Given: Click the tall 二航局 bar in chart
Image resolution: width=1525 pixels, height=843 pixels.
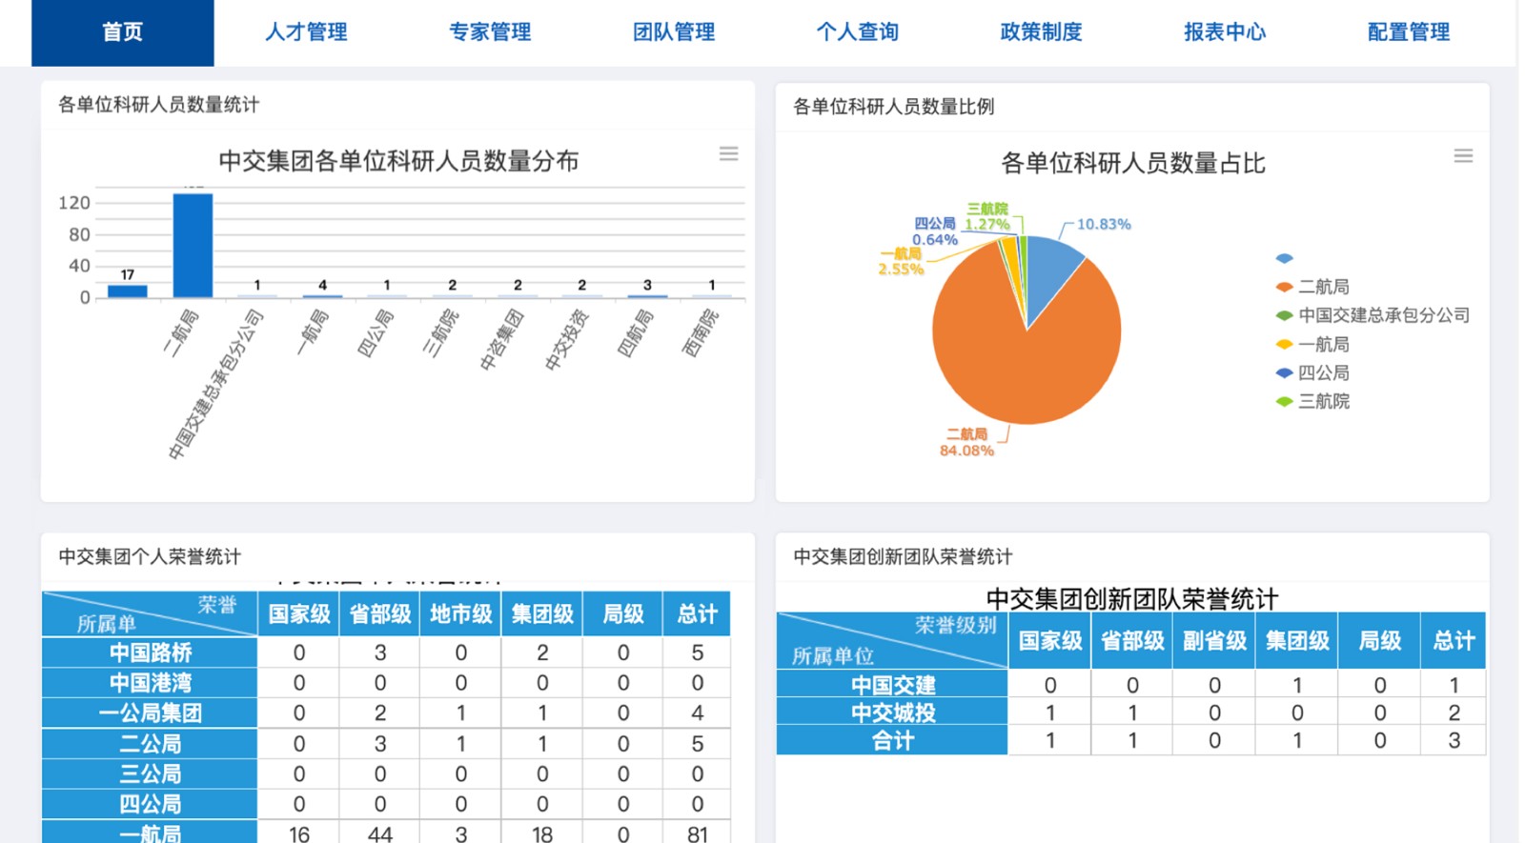Looking at the screenshot, I should tap(193, 246).
